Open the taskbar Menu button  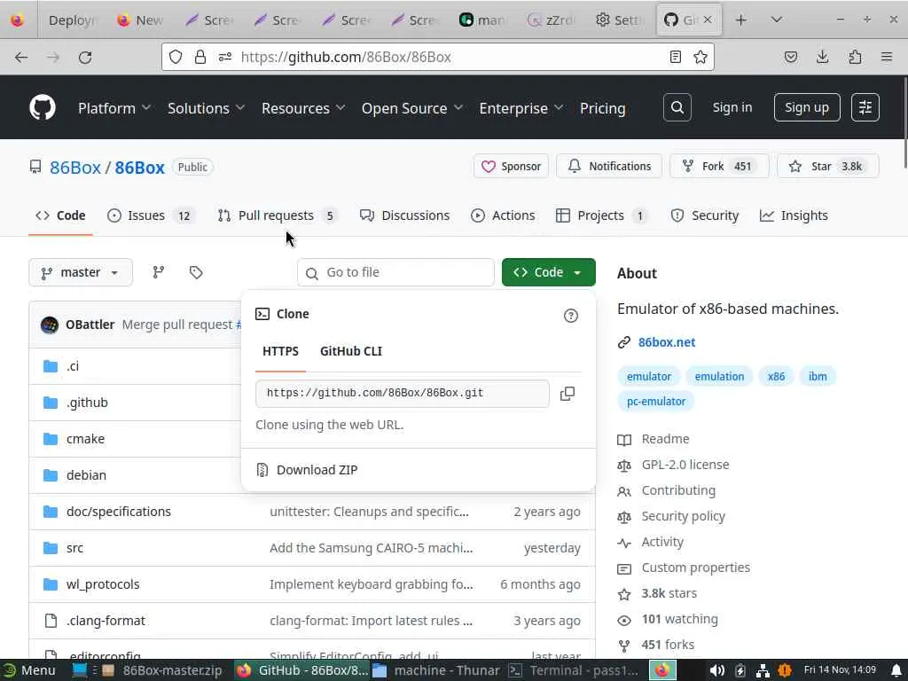pyautogui.click(x=29, y=670)
